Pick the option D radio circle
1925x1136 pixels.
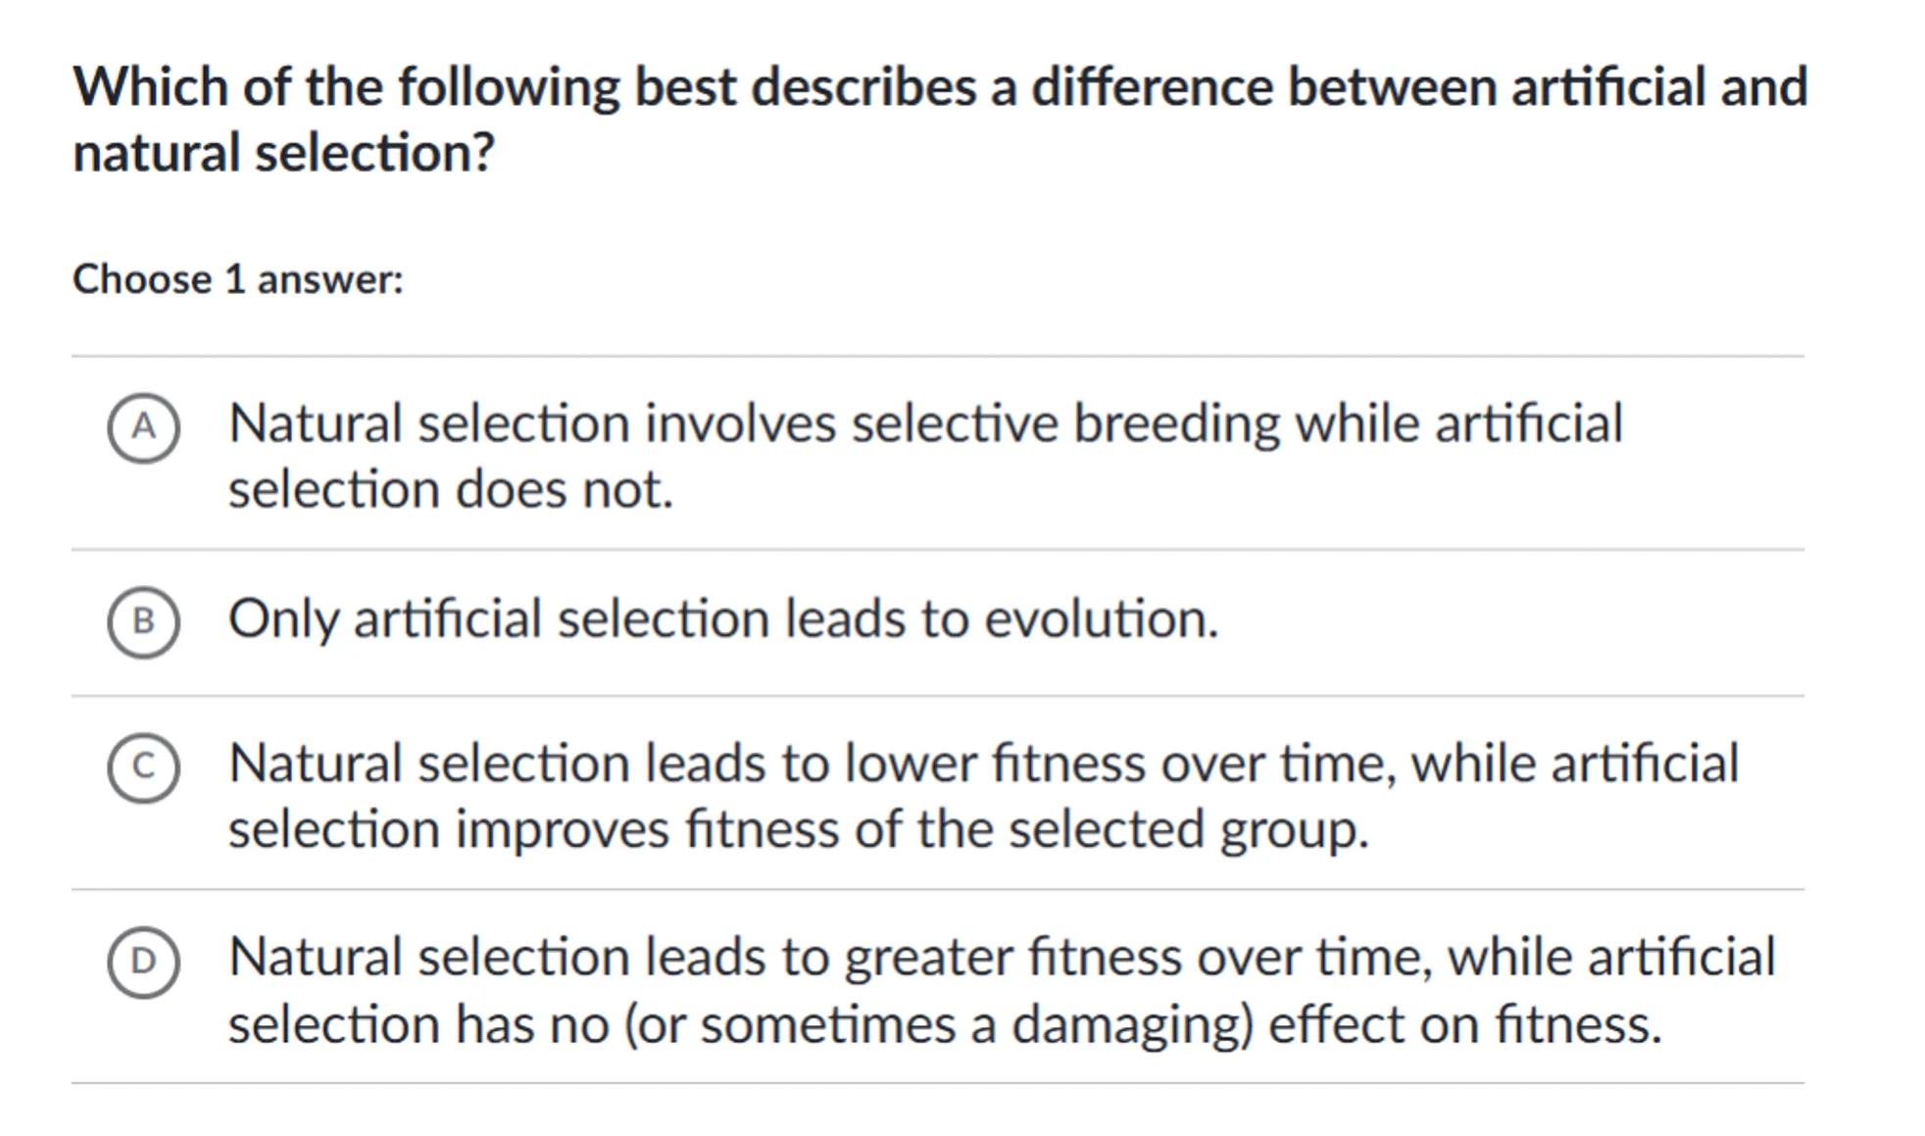pos(143,962)
